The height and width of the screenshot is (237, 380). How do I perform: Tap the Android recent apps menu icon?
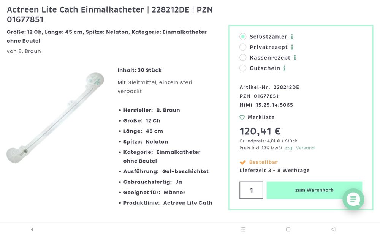(243, 229)
